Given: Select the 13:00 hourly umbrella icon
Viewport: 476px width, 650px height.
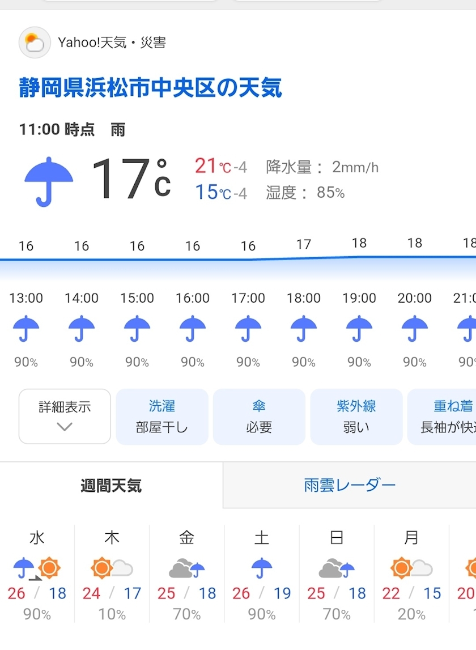Looking at the screenshot, I should [x=26, y=328].
